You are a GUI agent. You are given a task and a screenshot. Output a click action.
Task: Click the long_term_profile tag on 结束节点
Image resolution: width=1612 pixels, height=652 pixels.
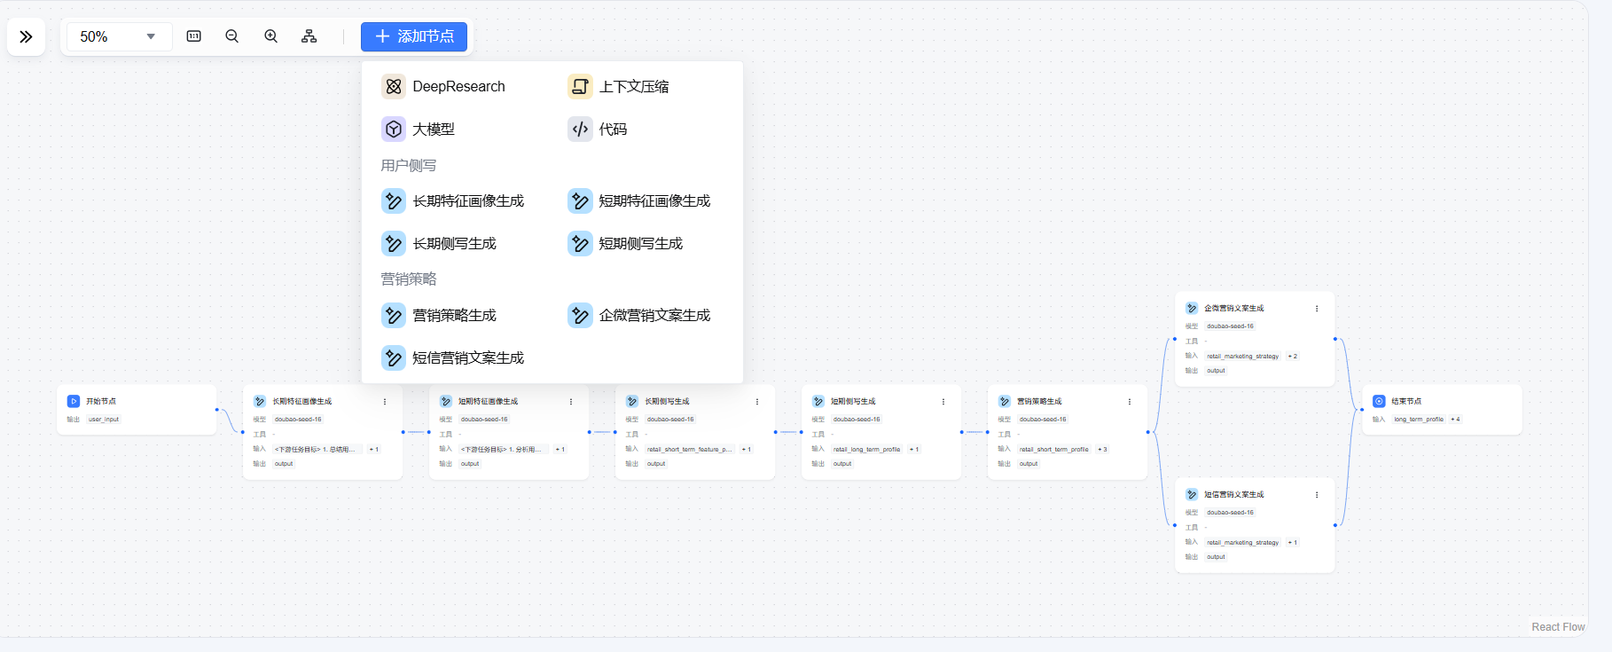pos(1419,420)
